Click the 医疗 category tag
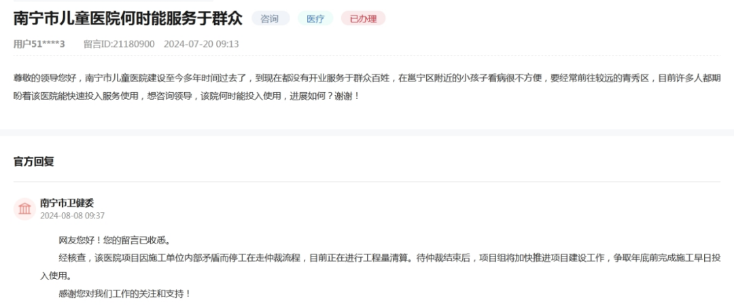734x308 pixels. [315, 19]
